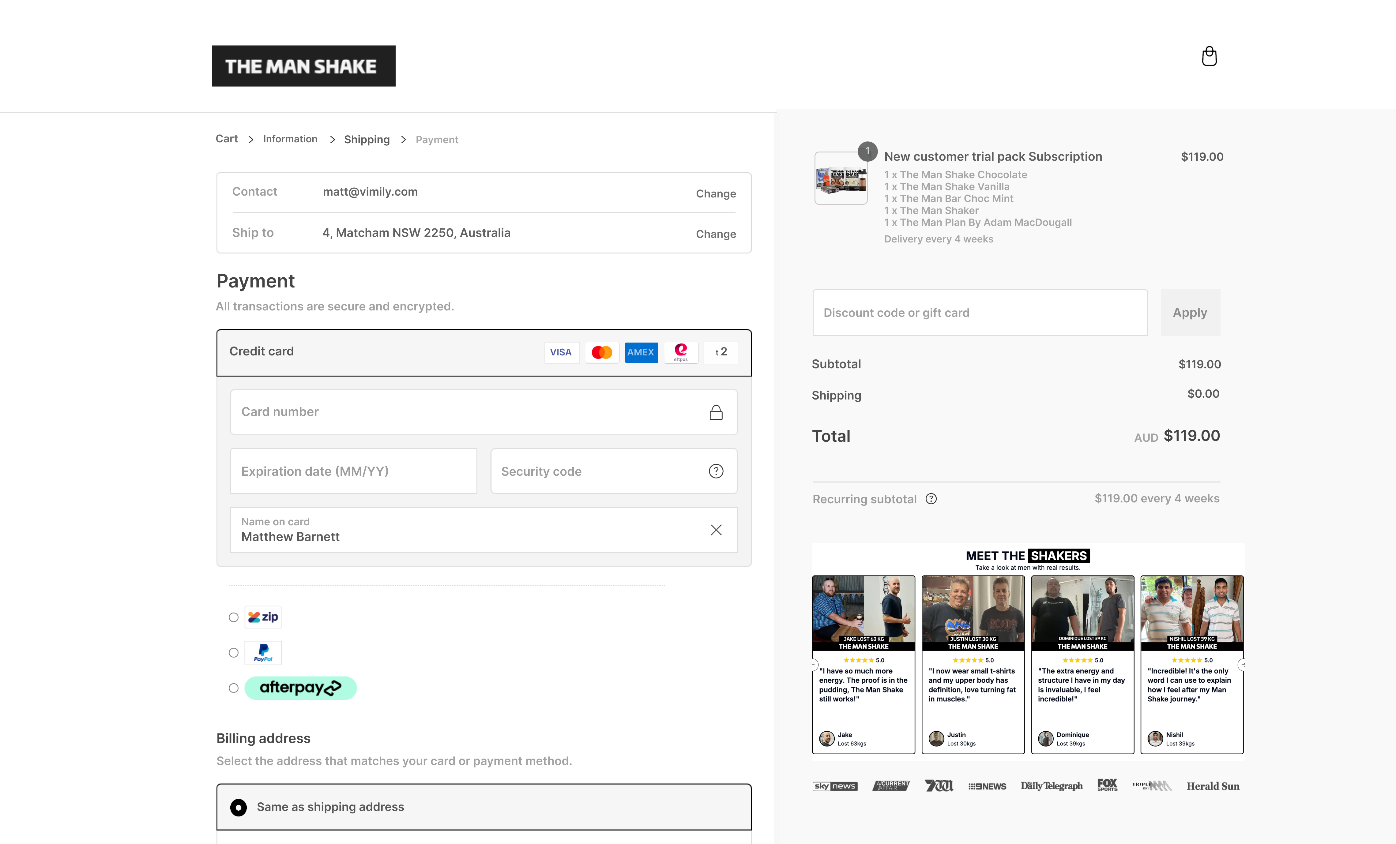Click the Zip payment logo
1396x844 pixels.
click(x=263, y=617)
